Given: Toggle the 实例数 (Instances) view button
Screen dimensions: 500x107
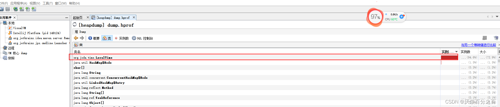Looking at the screenshot, I should (x=122, y=38).
